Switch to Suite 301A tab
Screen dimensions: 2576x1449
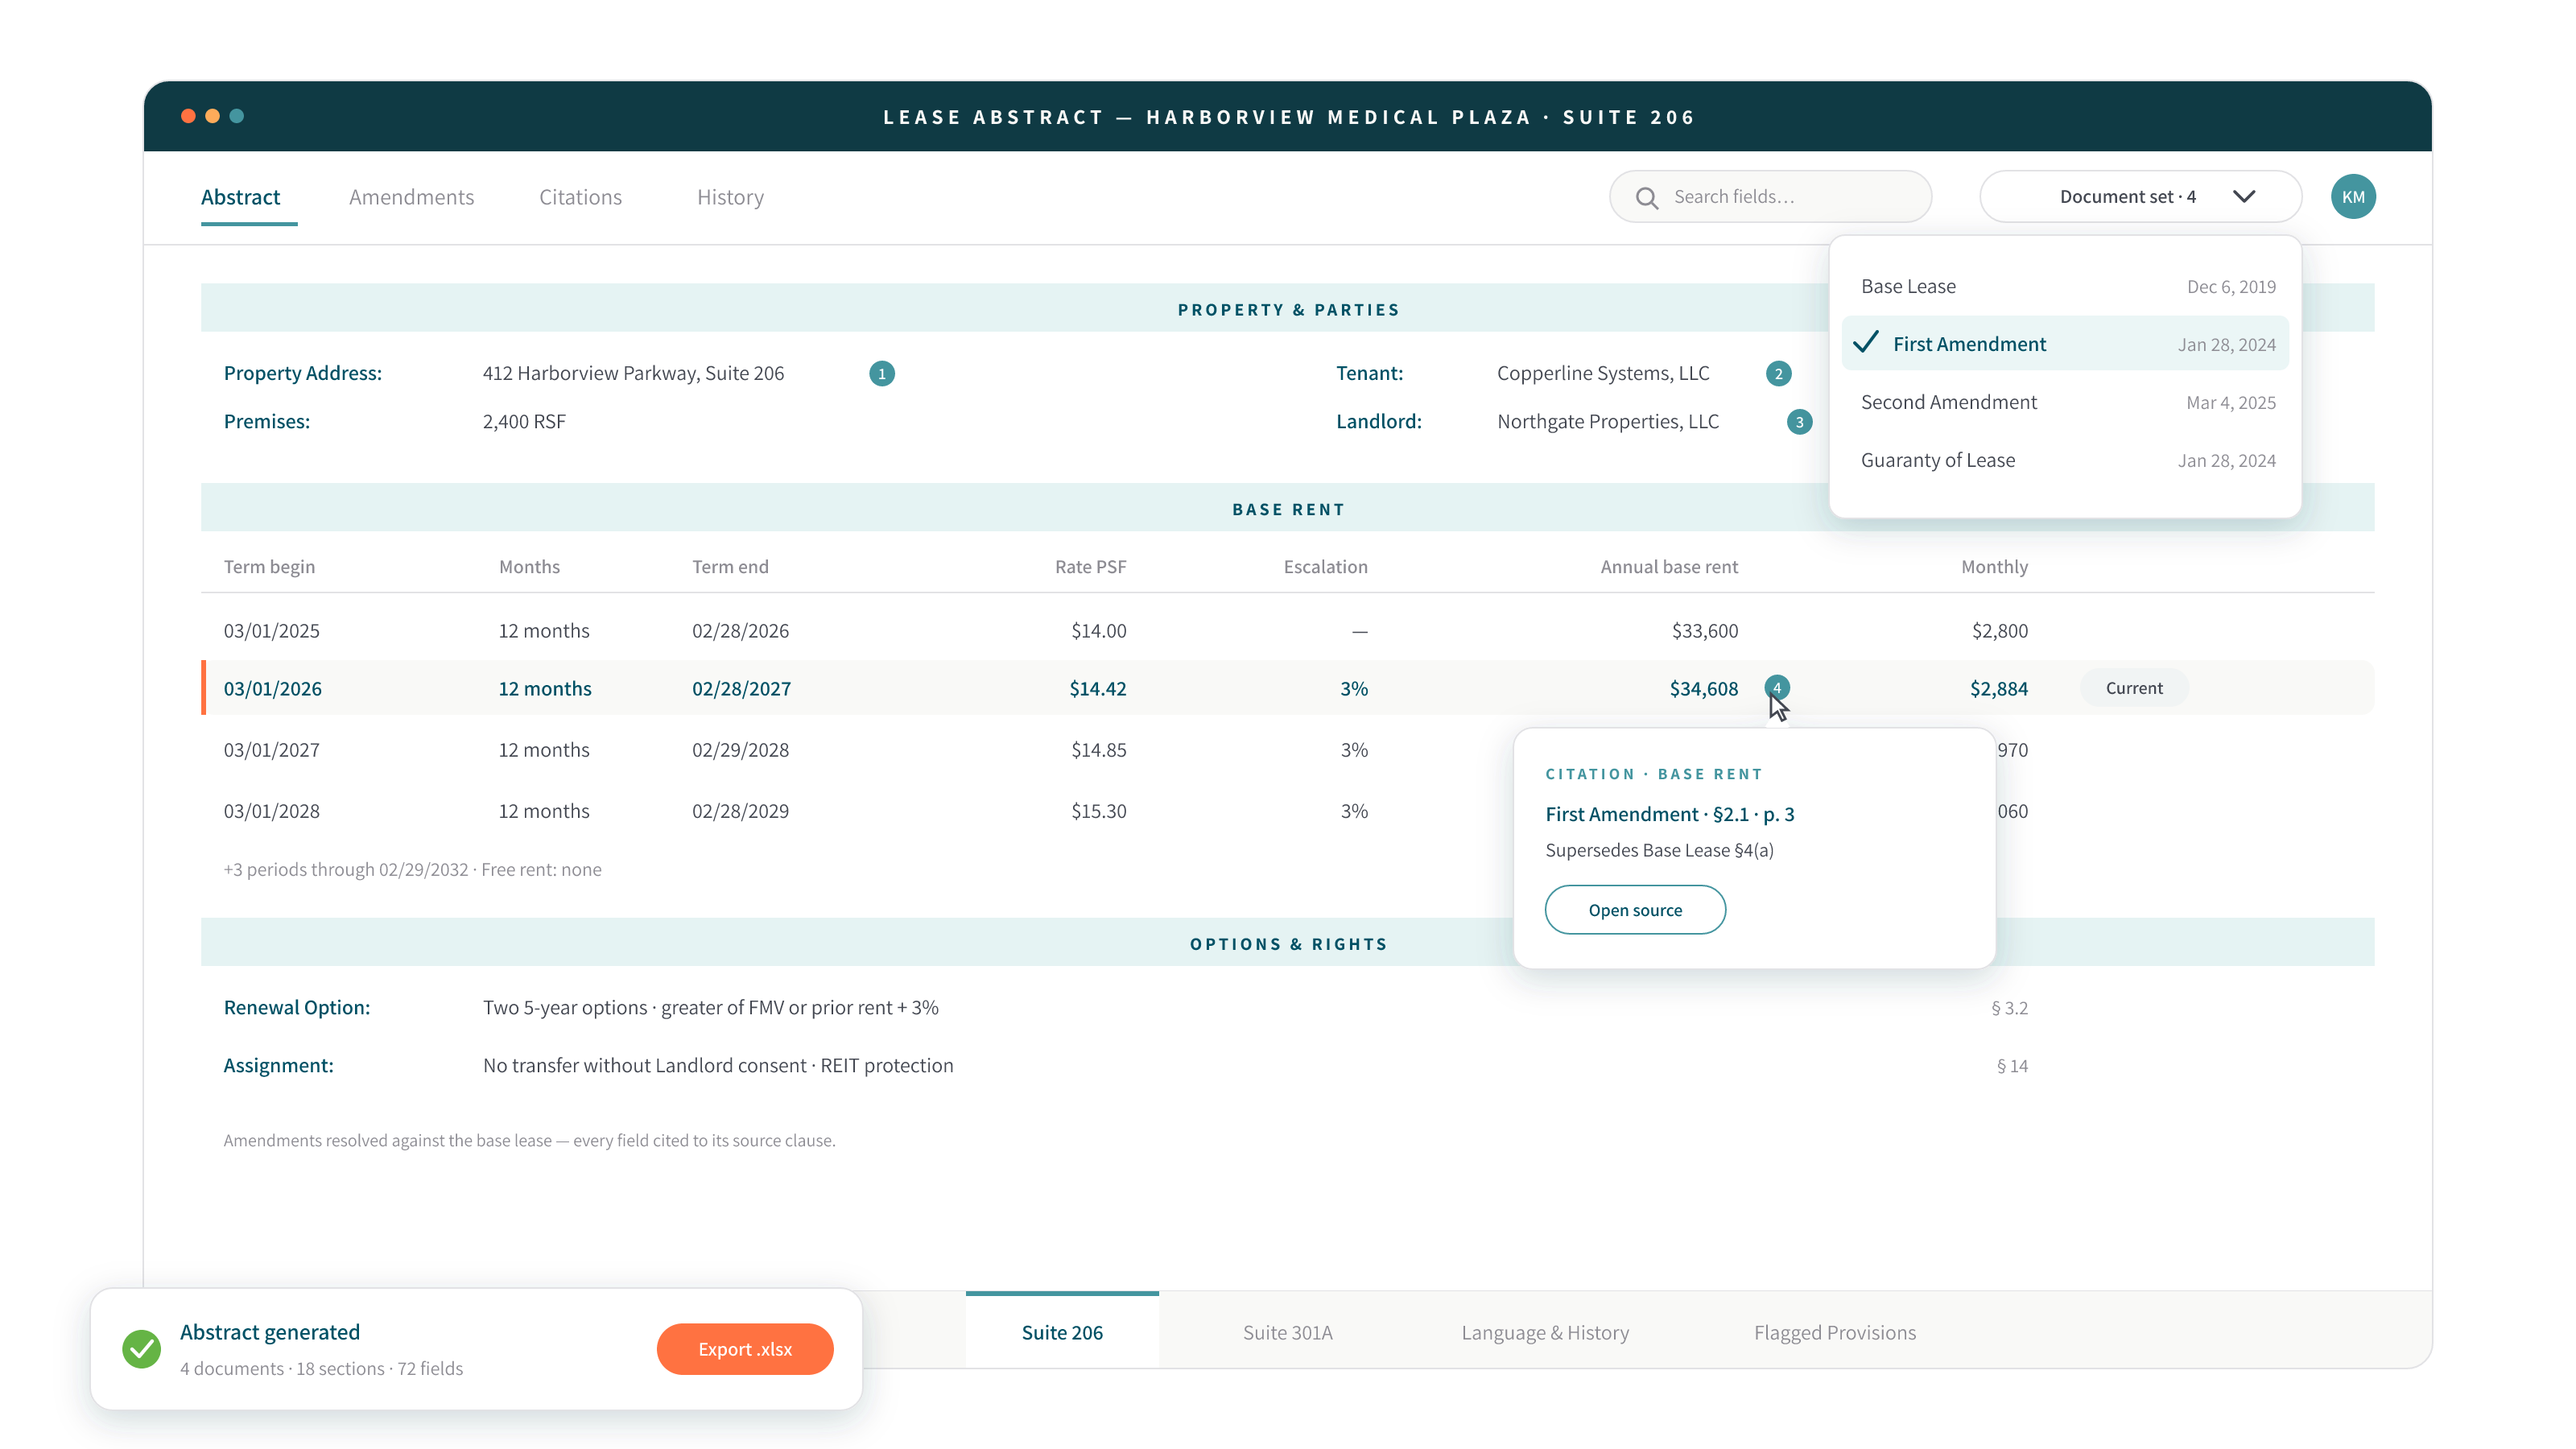[x=1287, y=1332]
